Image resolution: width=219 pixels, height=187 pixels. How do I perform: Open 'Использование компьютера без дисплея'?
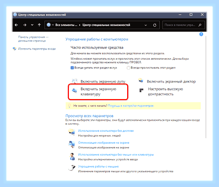(106, 131)
